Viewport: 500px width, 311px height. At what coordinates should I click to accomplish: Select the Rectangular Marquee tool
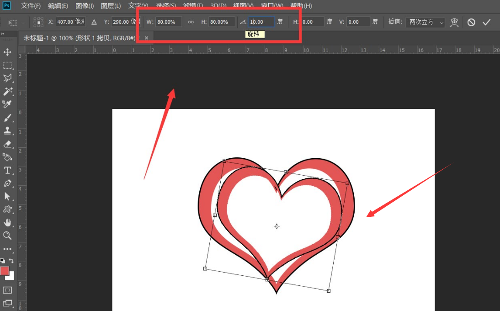[7, 65]
